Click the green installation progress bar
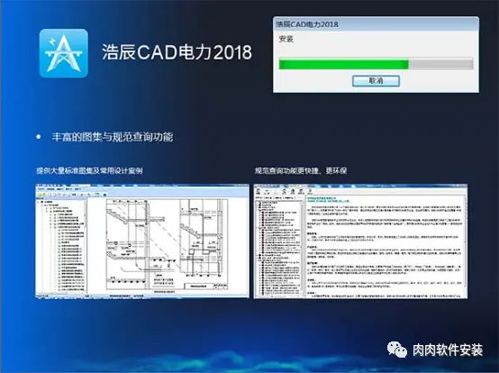 coord(376,64)
